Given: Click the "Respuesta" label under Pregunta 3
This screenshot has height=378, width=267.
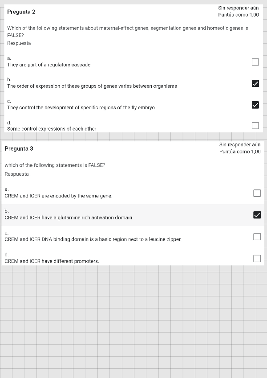Looking at the screenshot, I should pos(16,174).
